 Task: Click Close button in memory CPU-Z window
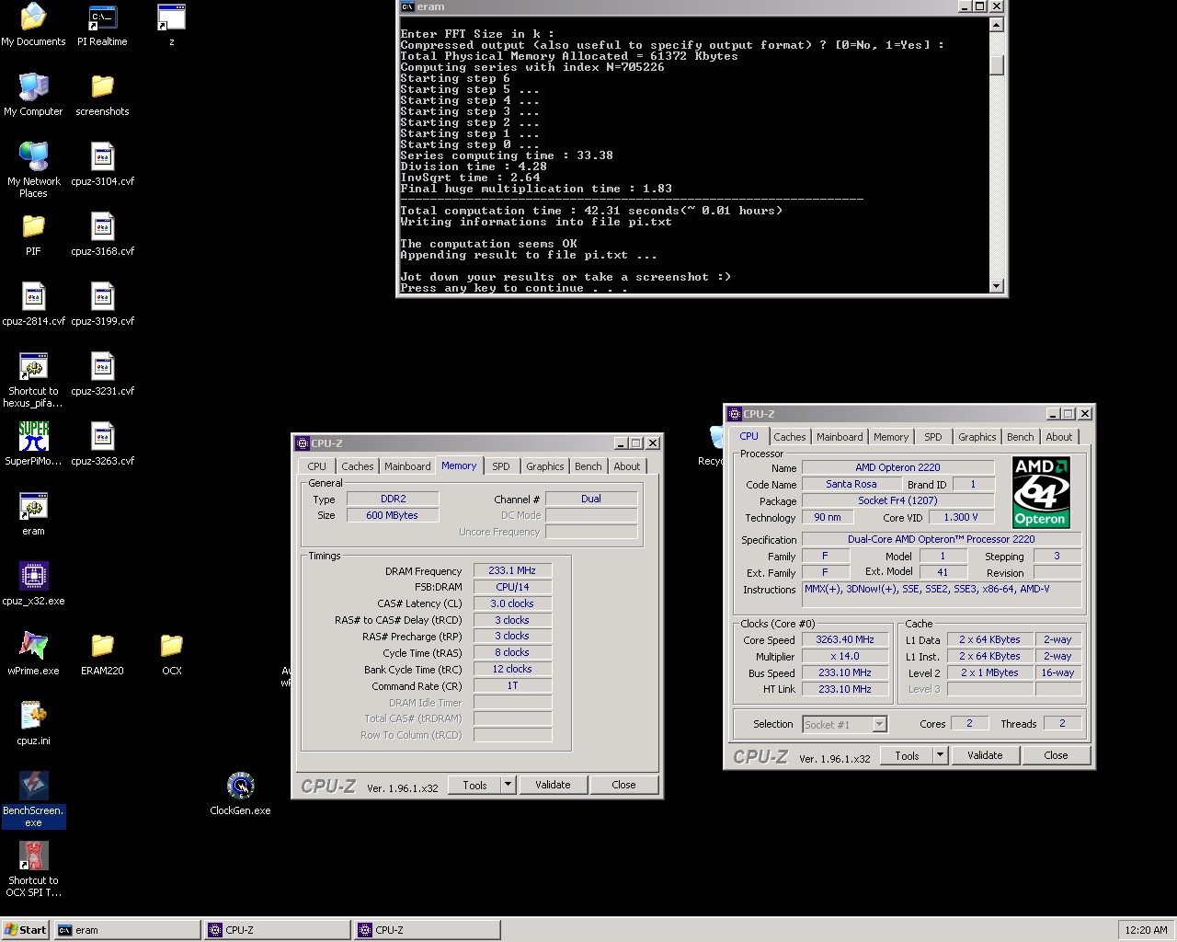point(623,785)
